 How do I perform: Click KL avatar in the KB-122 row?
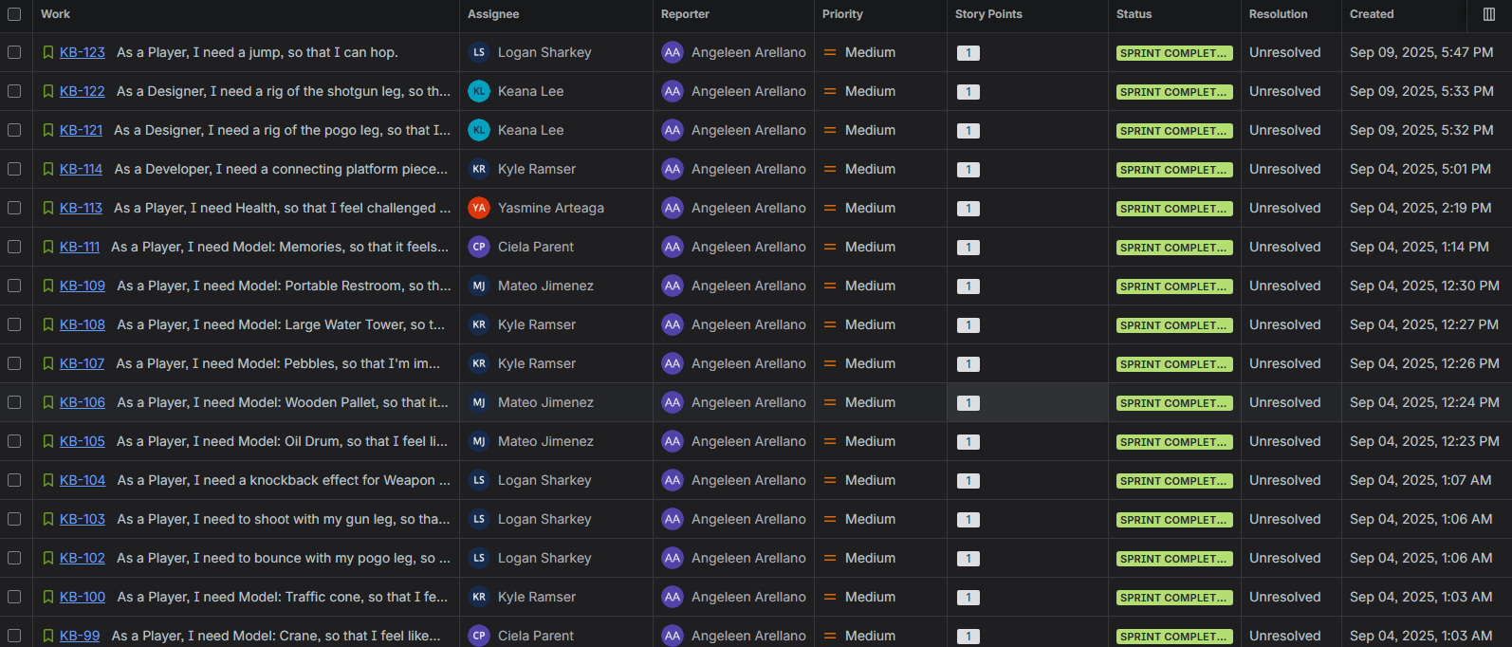click(x=479, y=91)
